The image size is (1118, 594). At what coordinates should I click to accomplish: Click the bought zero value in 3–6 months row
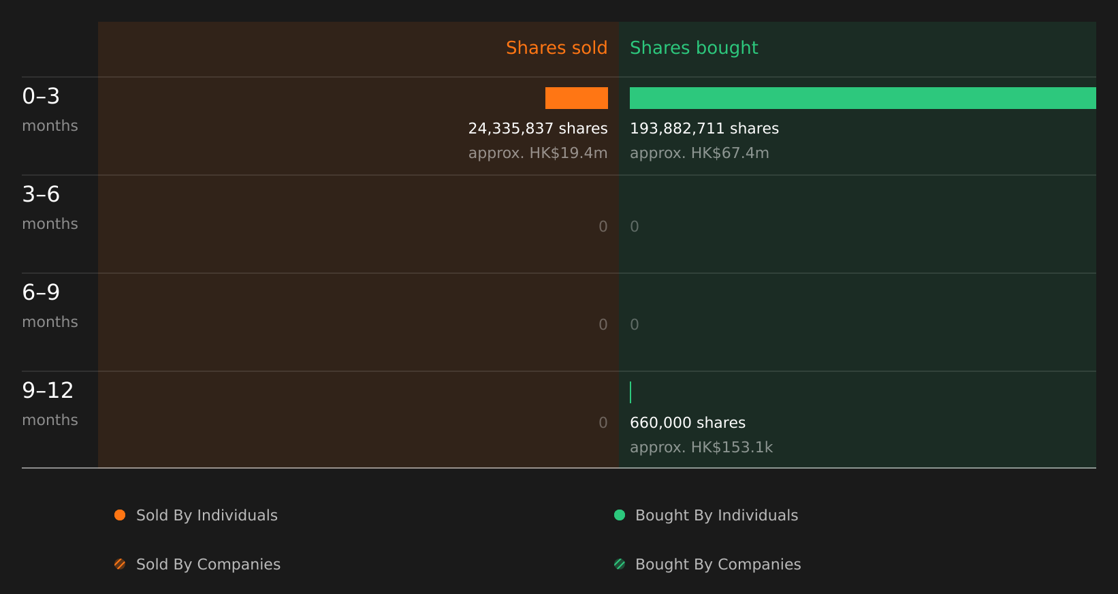635,226
